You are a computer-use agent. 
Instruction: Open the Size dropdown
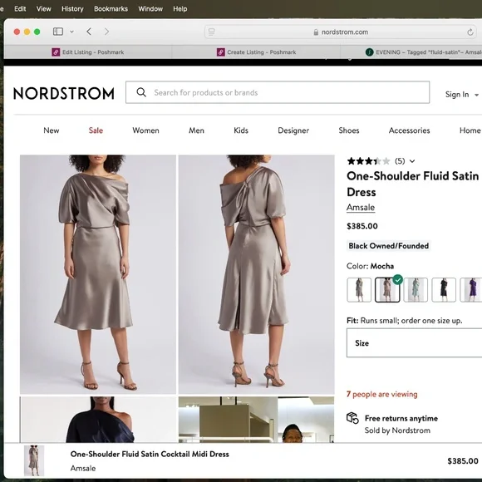pos(414,342)
